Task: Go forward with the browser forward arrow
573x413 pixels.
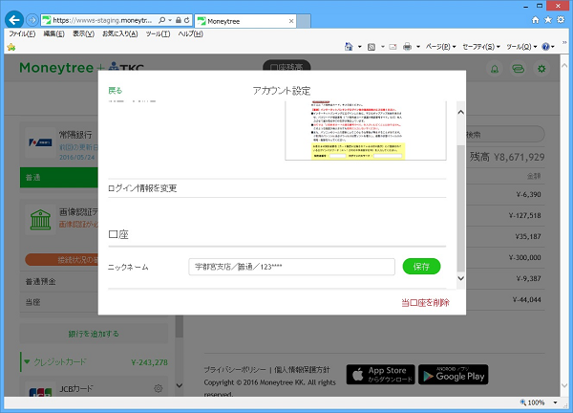Action: pyautogui.click(x=32, y=20)
